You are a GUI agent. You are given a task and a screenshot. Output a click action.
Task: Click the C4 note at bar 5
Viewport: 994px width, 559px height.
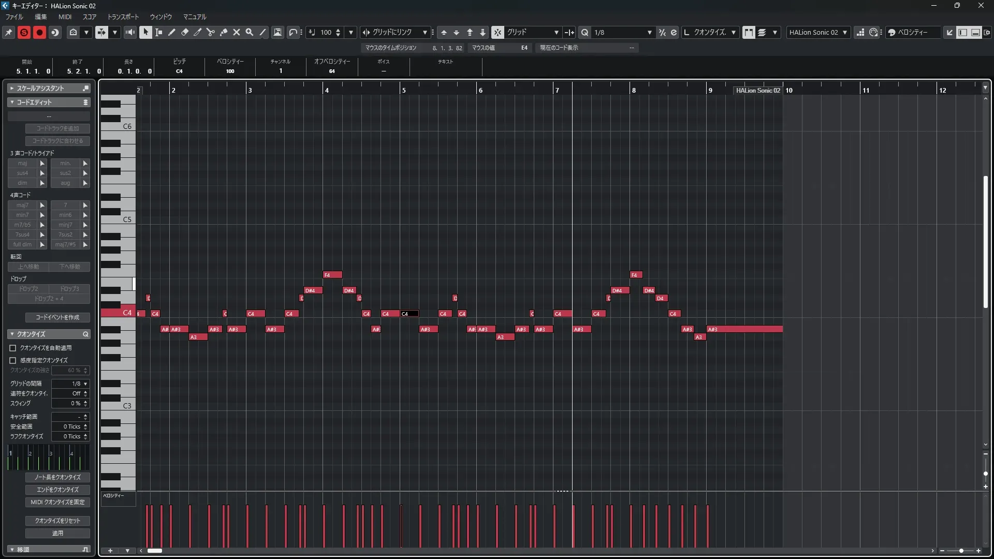(x=410, y=314)
